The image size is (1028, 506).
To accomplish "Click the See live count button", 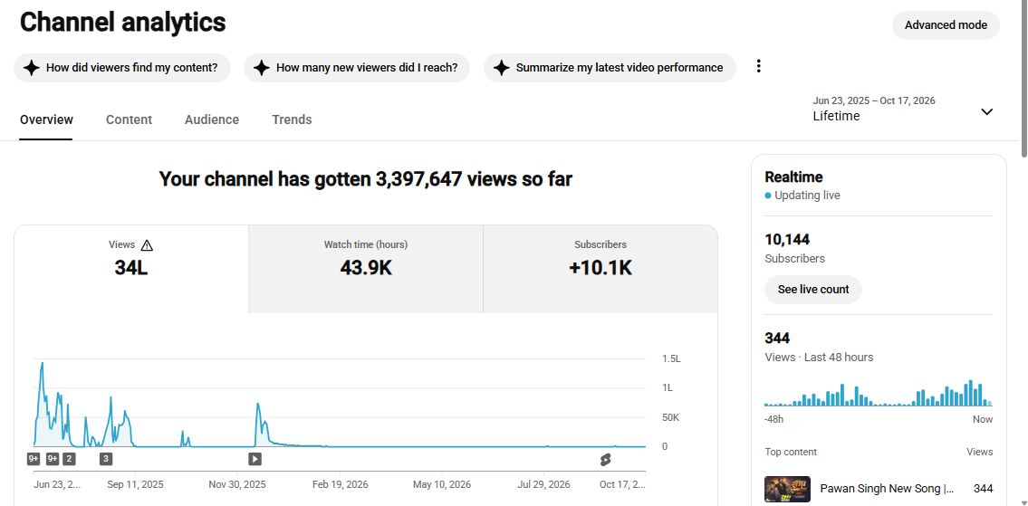I will tap(813, 289).
